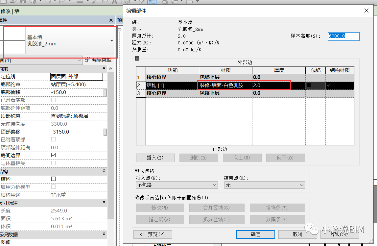The width and height of the screenshot is (377, 246).
Task: Collapse the 标识数据 section
Action: pos(104,234)
